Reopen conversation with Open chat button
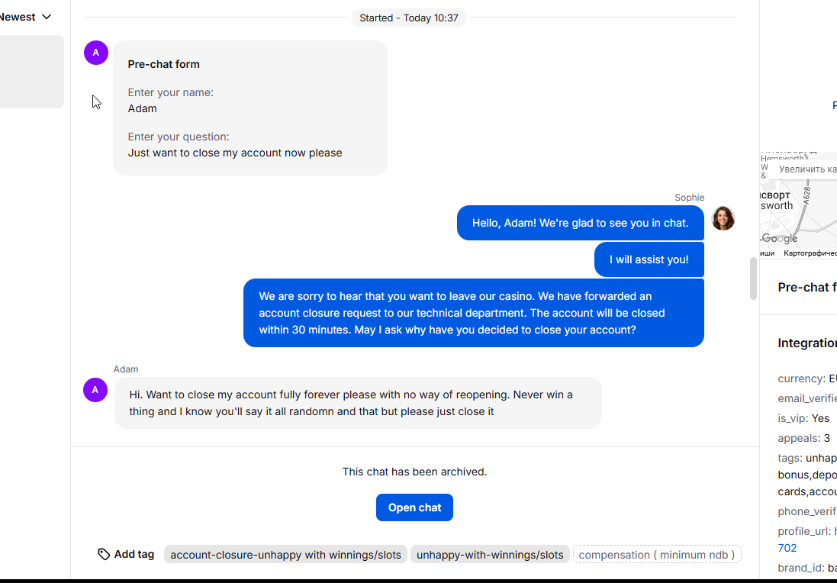 (415, 507)
